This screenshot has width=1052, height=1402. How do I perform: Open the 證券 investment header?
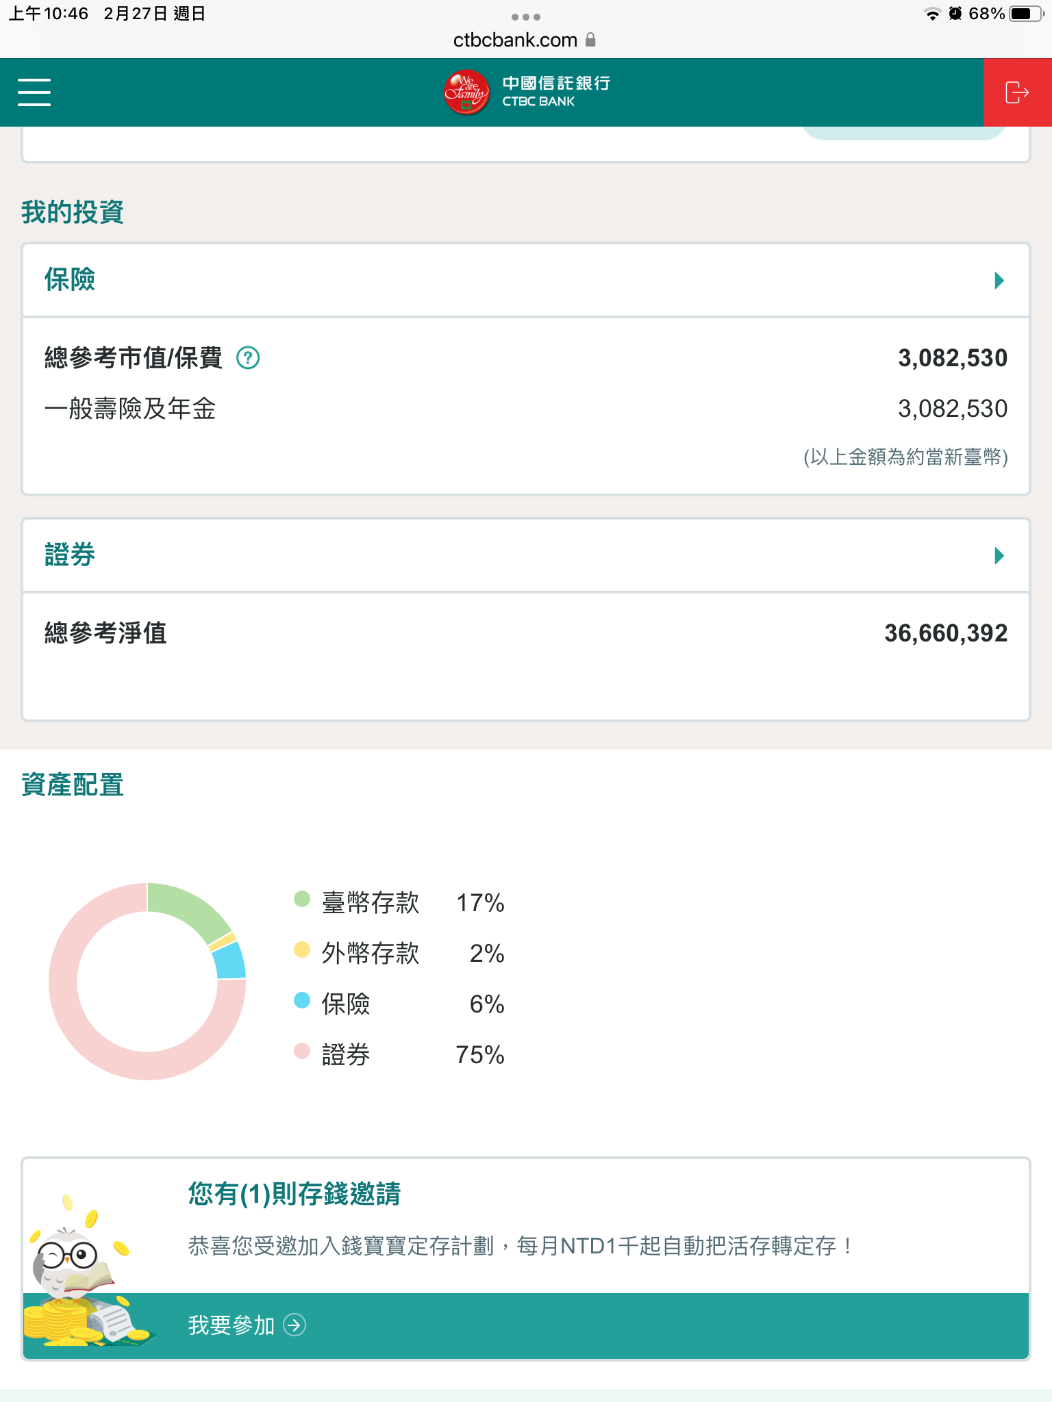click(70, 555)
